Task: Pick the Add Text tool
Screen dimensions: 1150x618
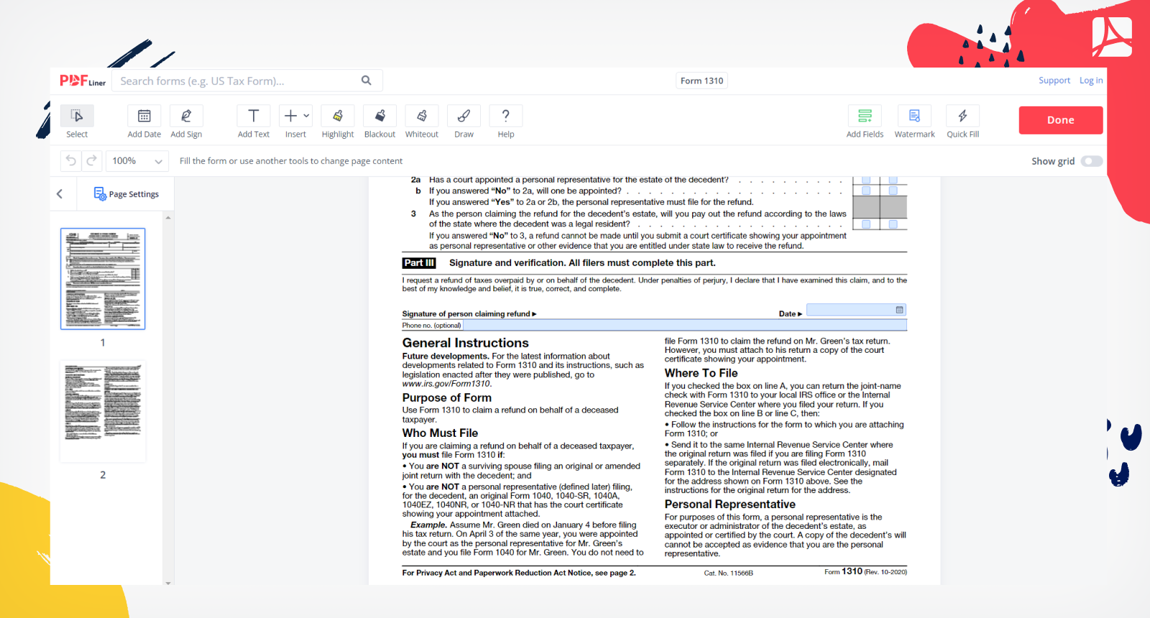Action: click(254, 121)
